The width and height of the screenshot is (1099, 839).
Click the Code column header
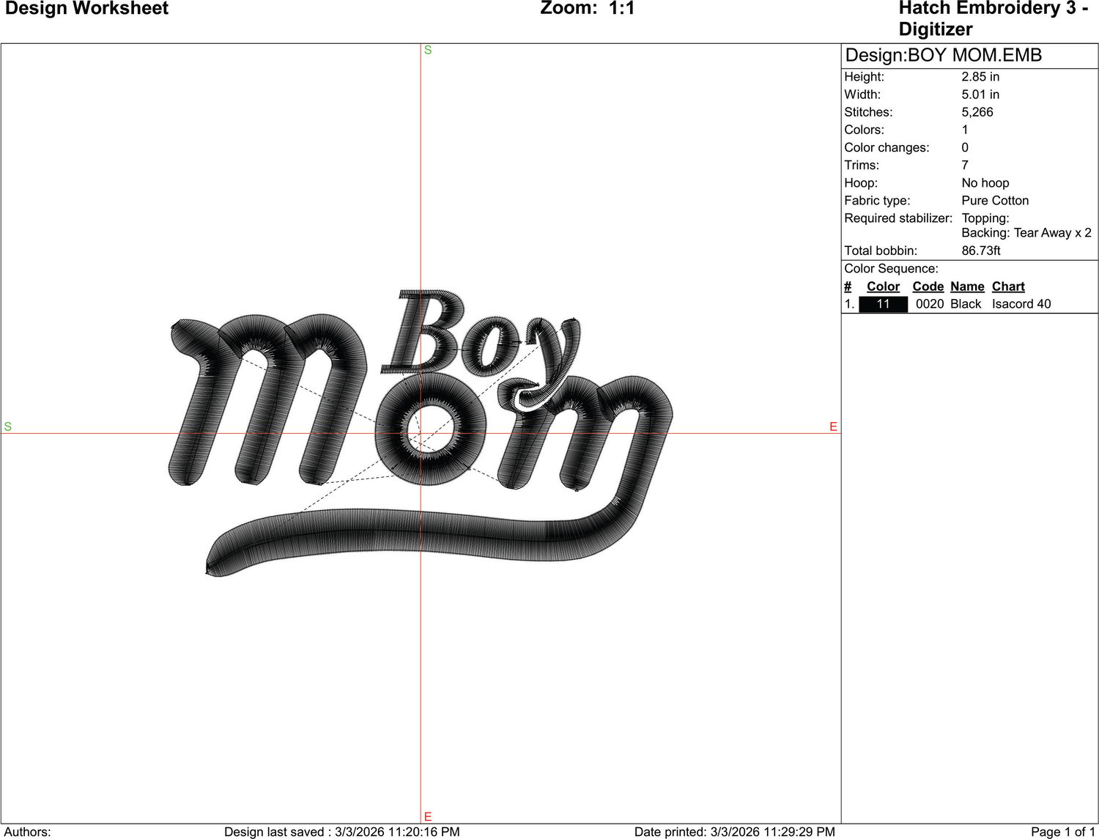(x=928, y=287)
